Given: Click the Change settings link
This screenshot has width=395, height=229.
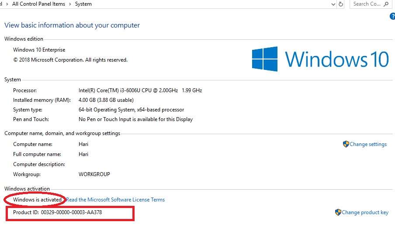Looking at the screenshot, I should coord(368,144).
